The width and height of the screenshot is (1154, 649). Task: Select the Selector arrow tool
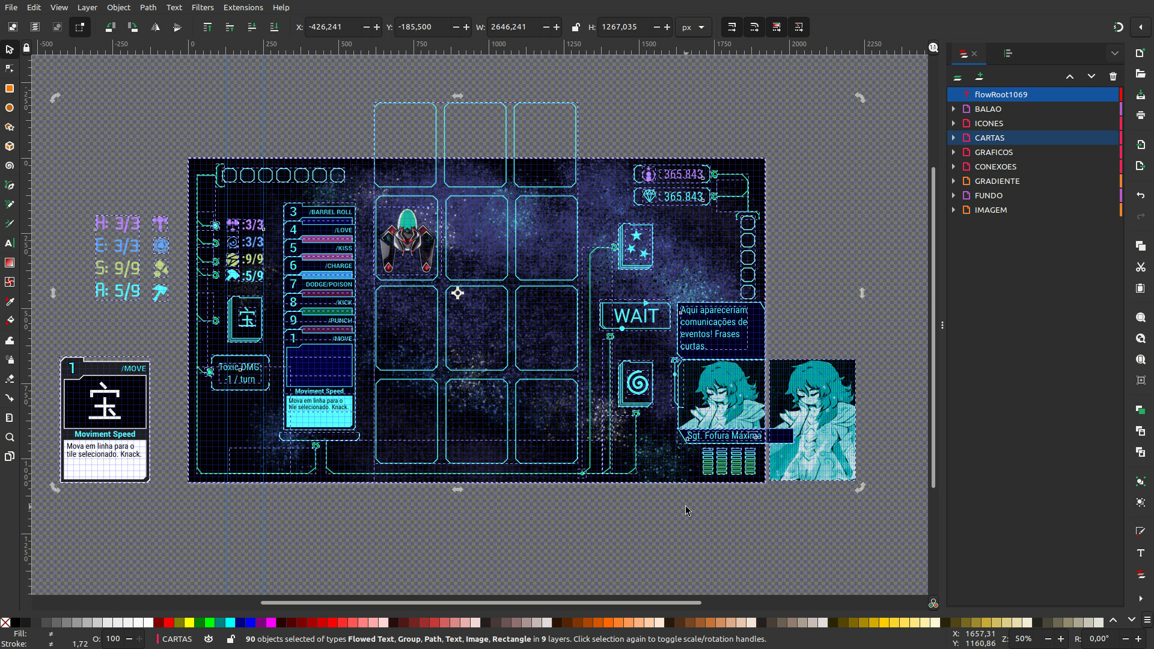[10, 49]
